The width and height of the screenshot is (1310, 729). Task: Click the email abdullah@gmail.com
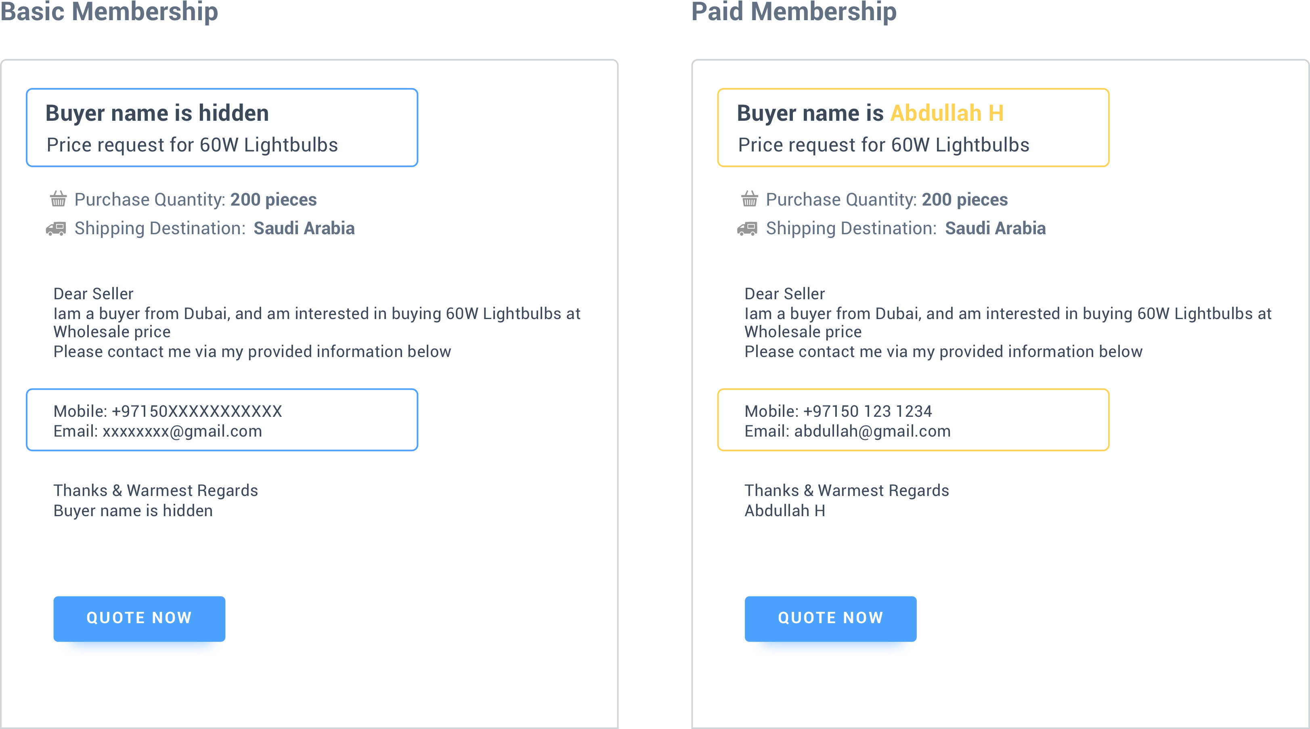872,431
